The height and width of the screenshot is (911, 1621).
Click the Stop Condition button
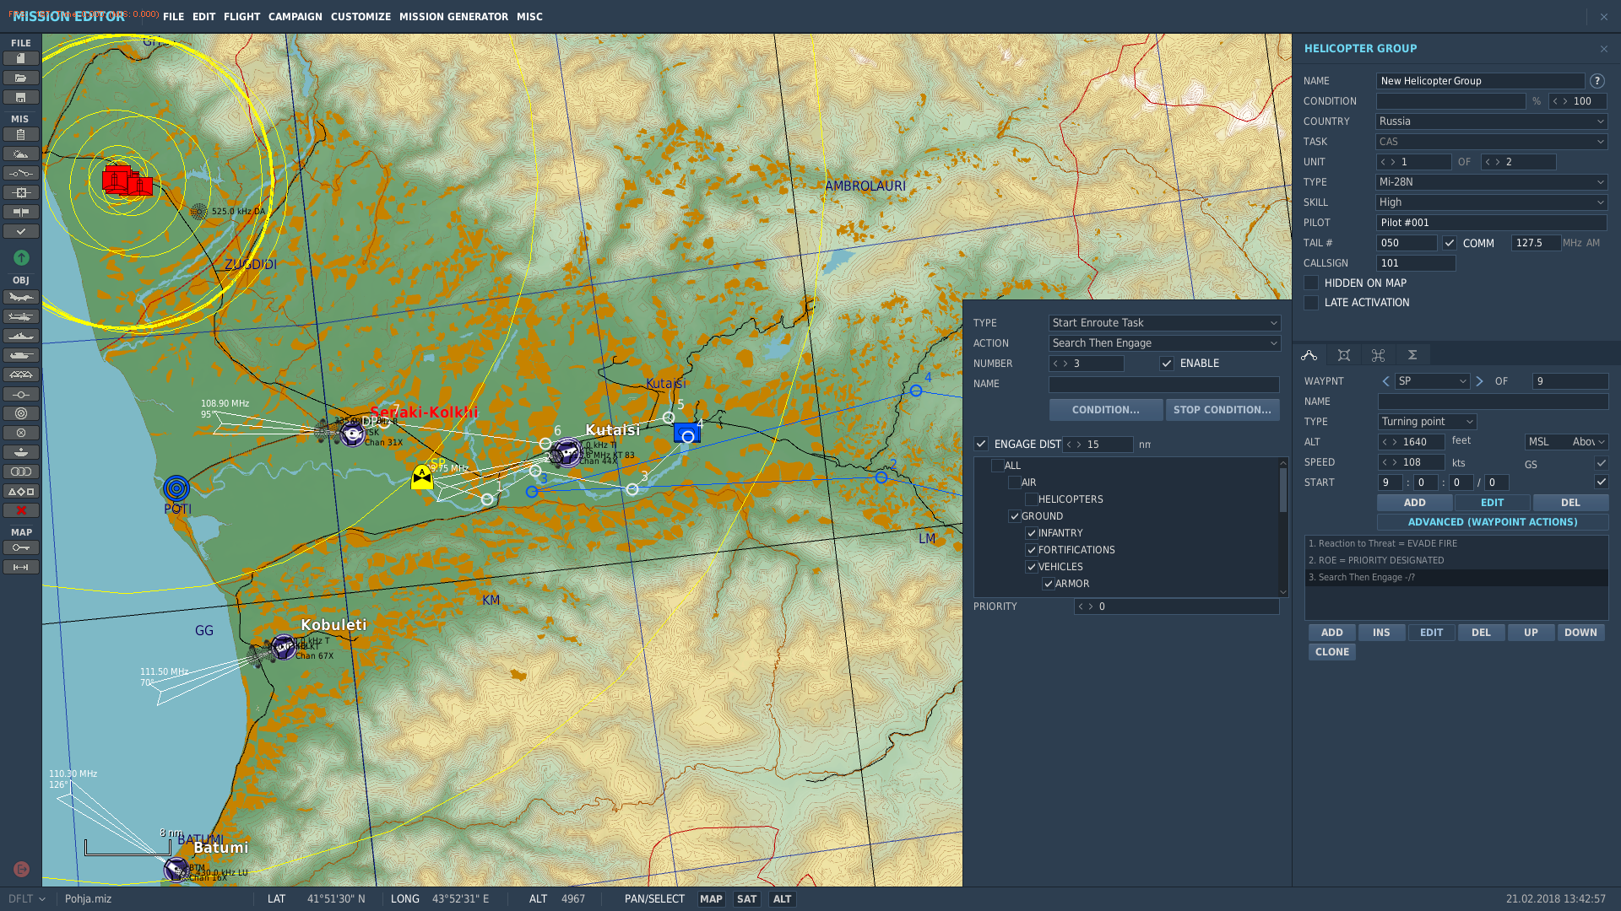[x=1223, y=410]
